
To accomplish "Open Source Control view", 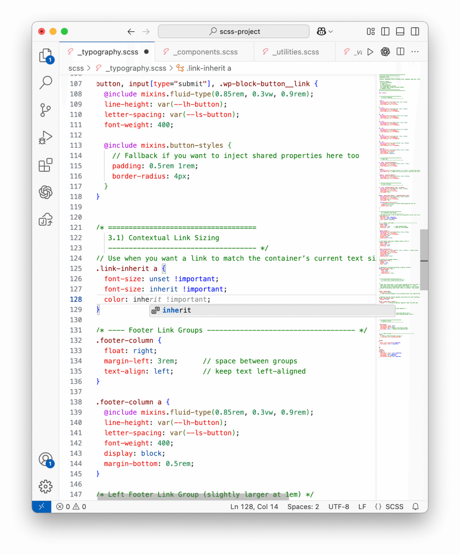I will tap(45, 110).
